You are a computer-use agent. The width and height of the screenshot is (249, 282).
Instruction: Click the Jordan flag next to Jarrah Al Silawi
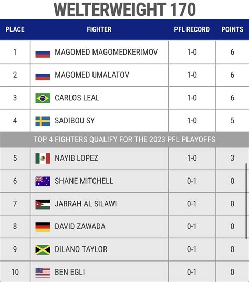click(43, 204)
